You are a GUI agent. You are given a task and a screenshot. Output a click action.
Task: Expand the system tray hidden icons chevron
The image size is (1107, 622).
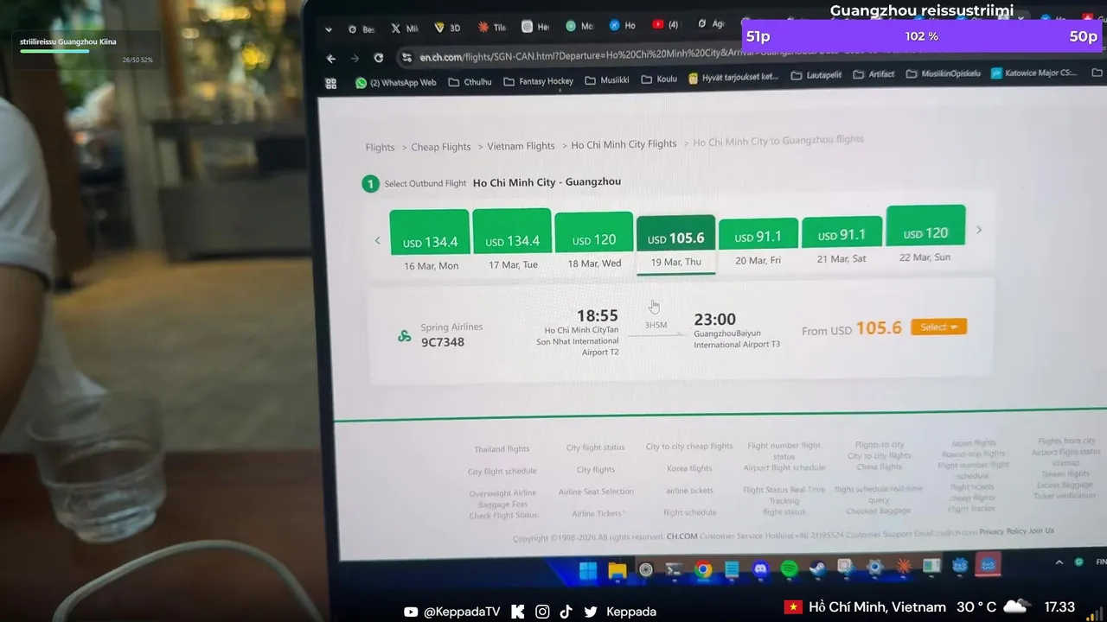[x=1059, y=562]
